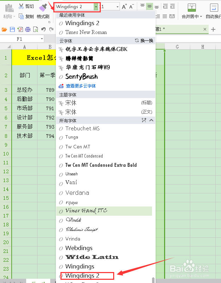Open the 粘贴 paste options dropdown arrow
The width and height of the screenshot is (221, 283).
pos(14,17)
